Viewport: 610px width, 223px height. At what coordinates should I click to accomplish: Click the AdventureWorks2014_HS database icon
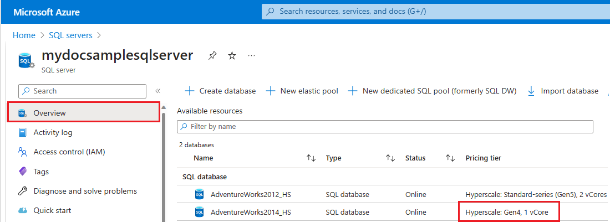[x=199, y=212]
